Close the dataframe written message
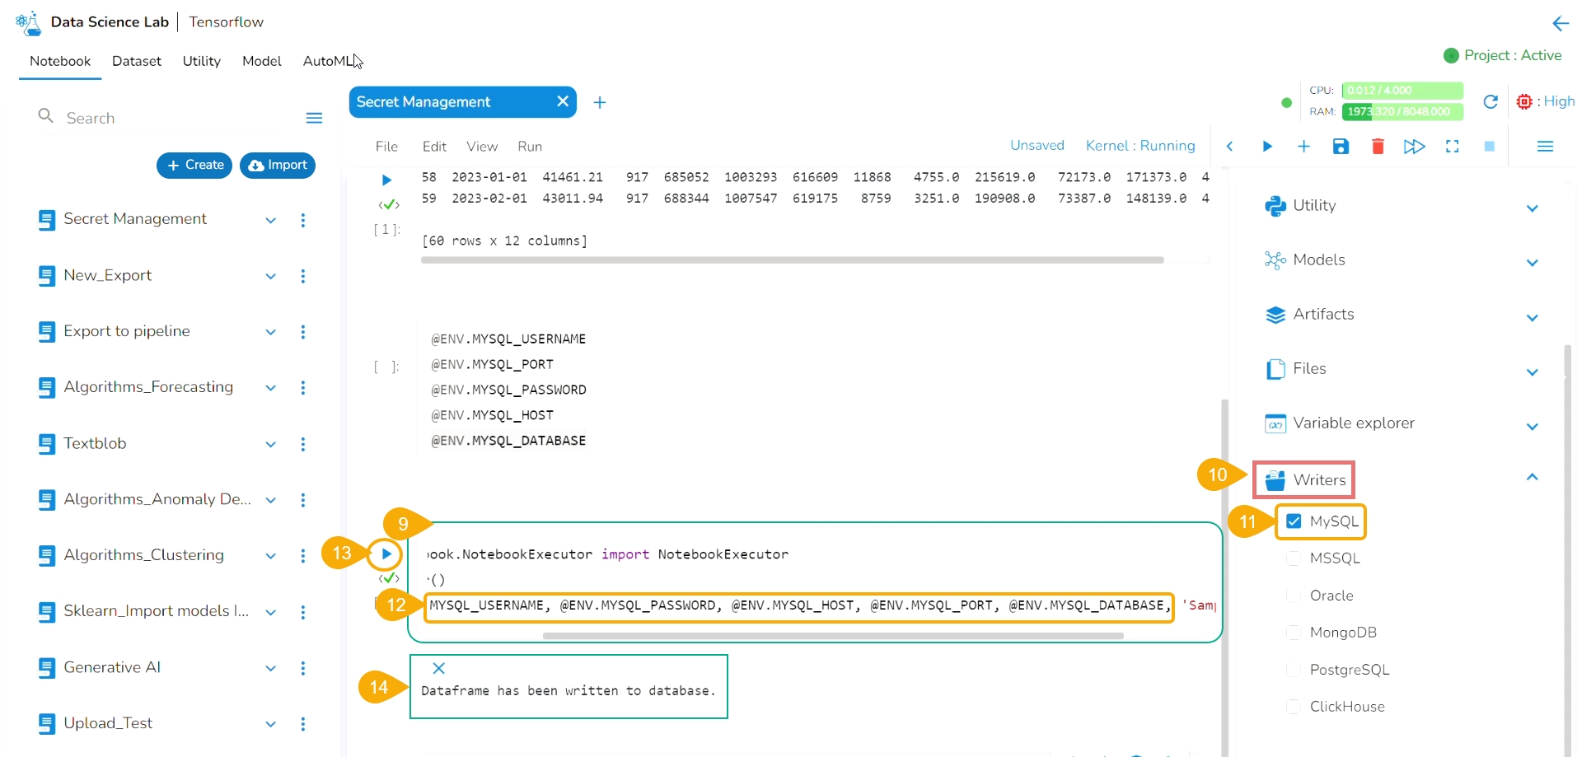Screen dimensions: 1577x757 (x=439, y=668)
